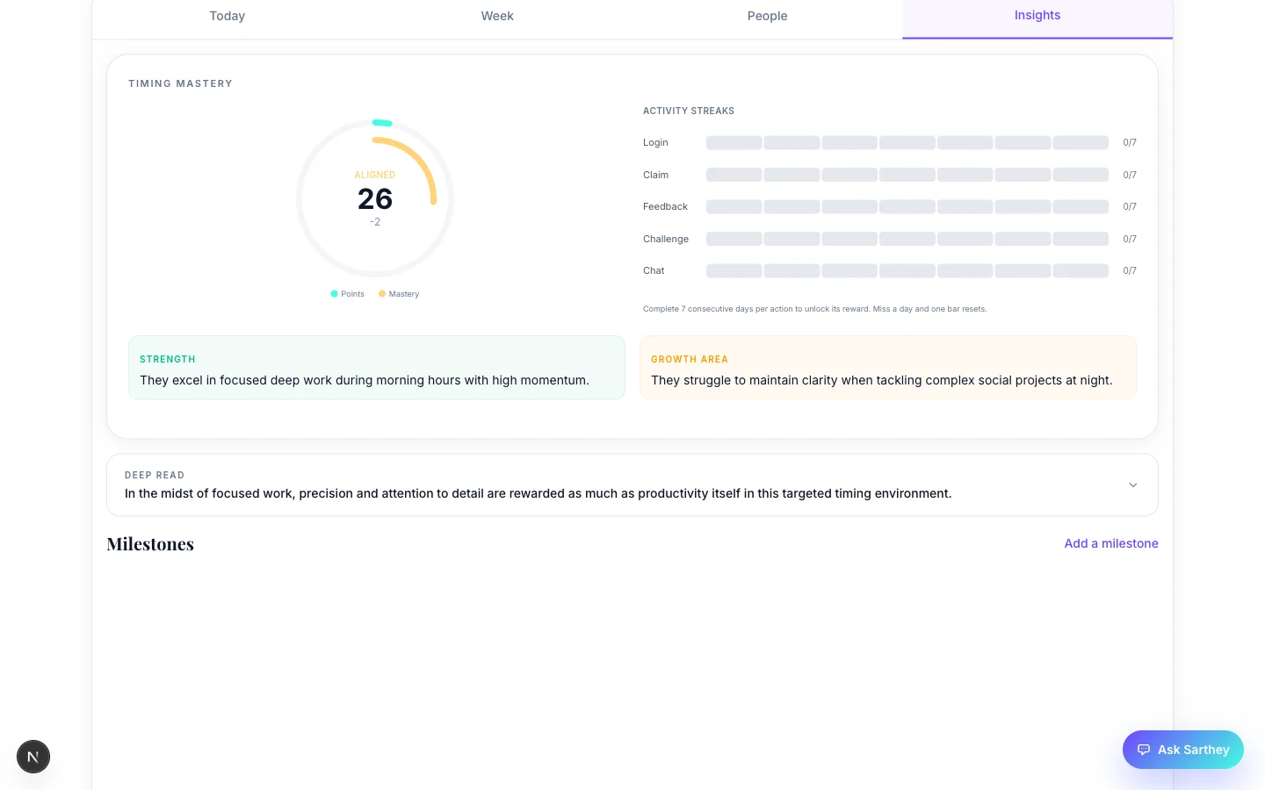Collapse the Deep Read chevron
Screen dimensions: 1265x790
click(x=1132, y=485)
